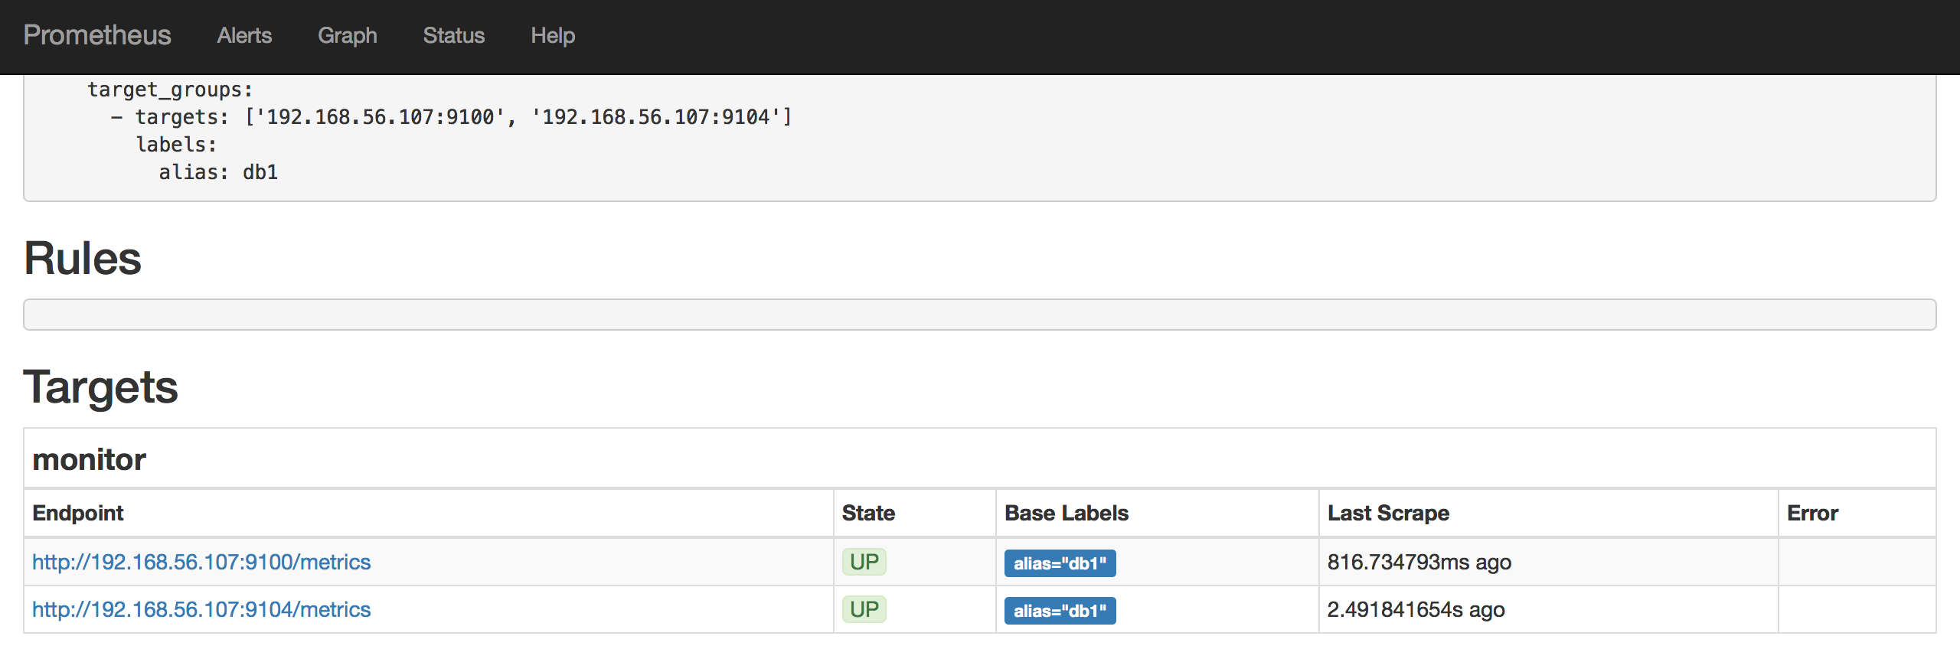Click the Last Scrape time for port 9100

pos(1418,562)
